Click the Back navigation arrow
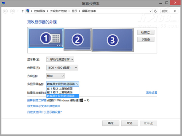Screen dimensions: 182x136 pos(5,11)
